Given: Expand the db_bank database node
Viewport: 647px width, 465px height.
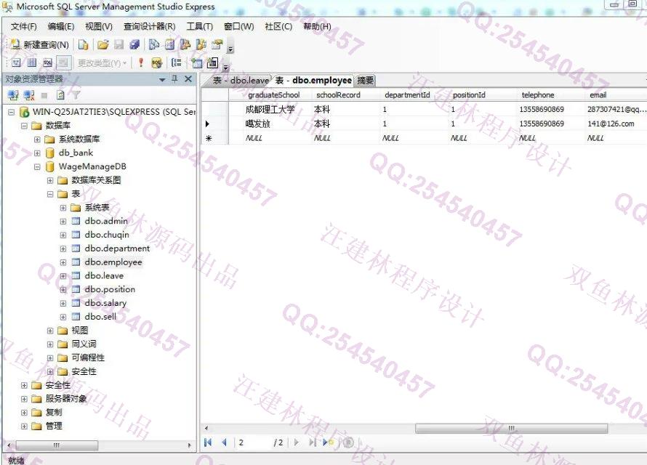Looking at the screenshot, I should (x=37, y=153).
